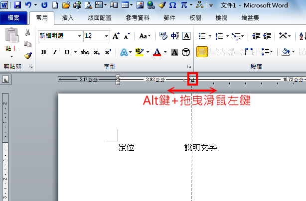Center-align the paragraph
306x201 pixels.
point(214,52)
